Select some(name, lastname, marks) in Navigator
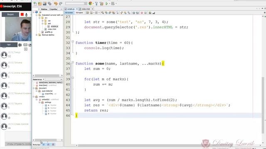Viewport: 266px width, 149px height. [50, 82]
